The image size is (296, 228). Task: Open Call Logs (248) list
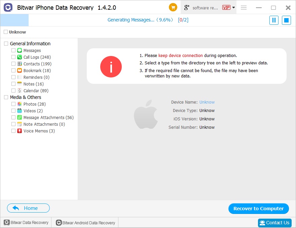click(x=37, y=57)
